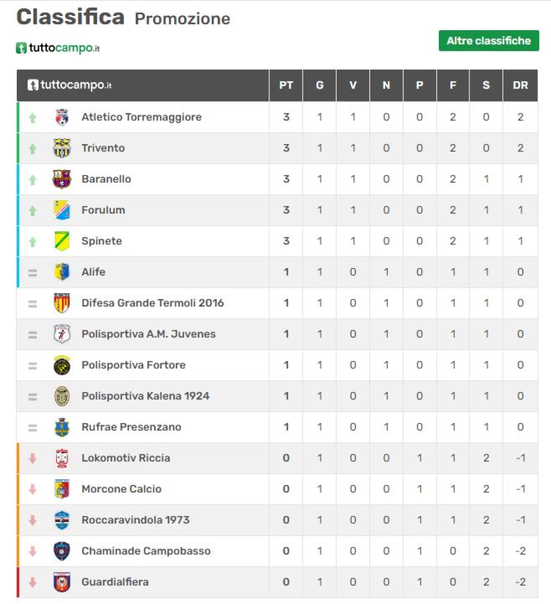Click the tuttocampo.it logo in table header
Screen dimensions: 551x604
pyautogui.click(x=69, y=85)
